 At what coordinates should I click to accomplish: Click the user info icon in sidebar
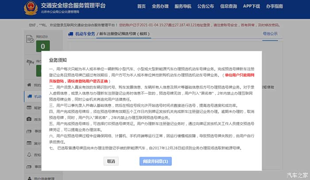coord(30,178)
